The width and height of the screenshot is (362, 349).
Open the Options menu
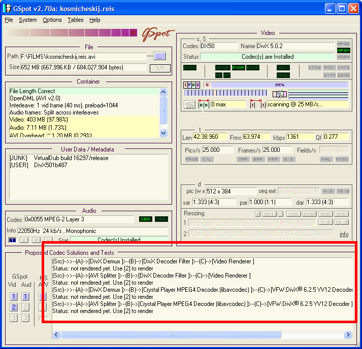[52, 20]
